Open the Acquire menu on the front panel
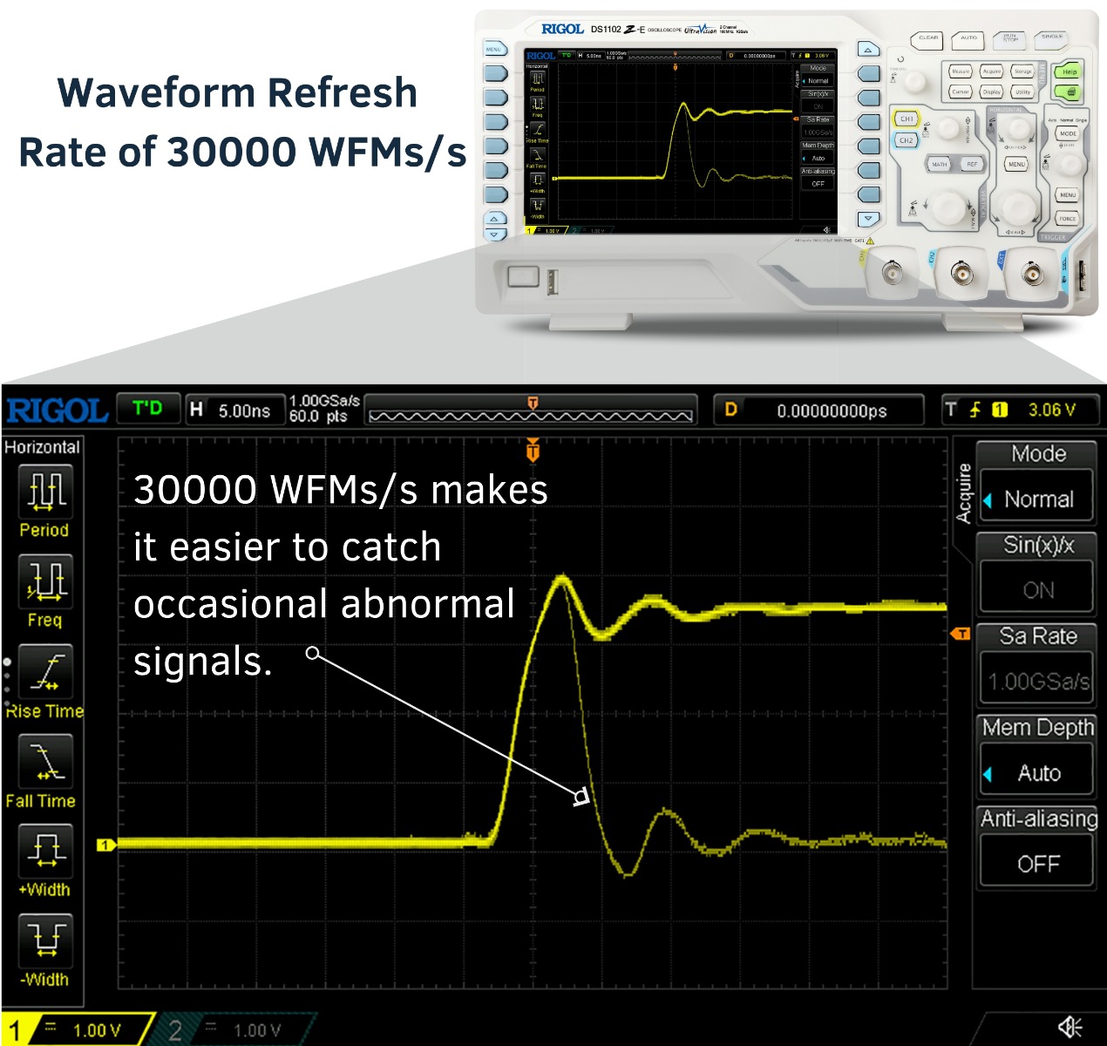 (992, 71)
